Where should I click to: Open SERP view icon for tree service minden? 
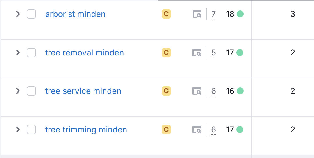point(197,91)
